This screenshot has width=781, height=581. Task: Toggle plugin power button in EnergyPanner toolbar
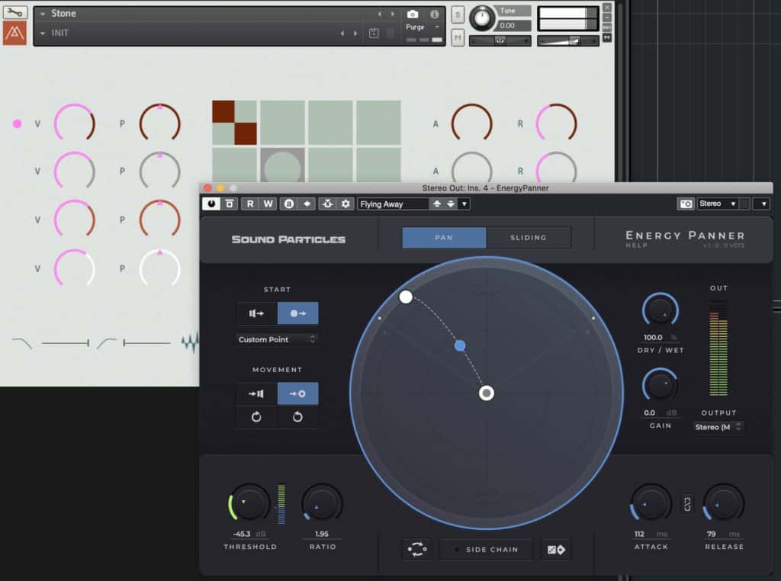click(211, 204)
